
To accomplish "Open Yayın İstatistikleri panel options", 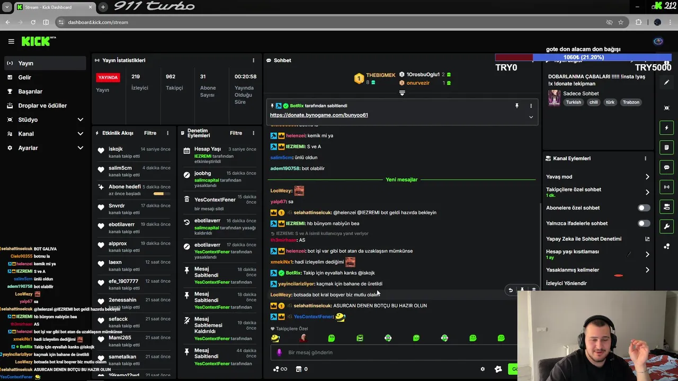I will point(253,60).
